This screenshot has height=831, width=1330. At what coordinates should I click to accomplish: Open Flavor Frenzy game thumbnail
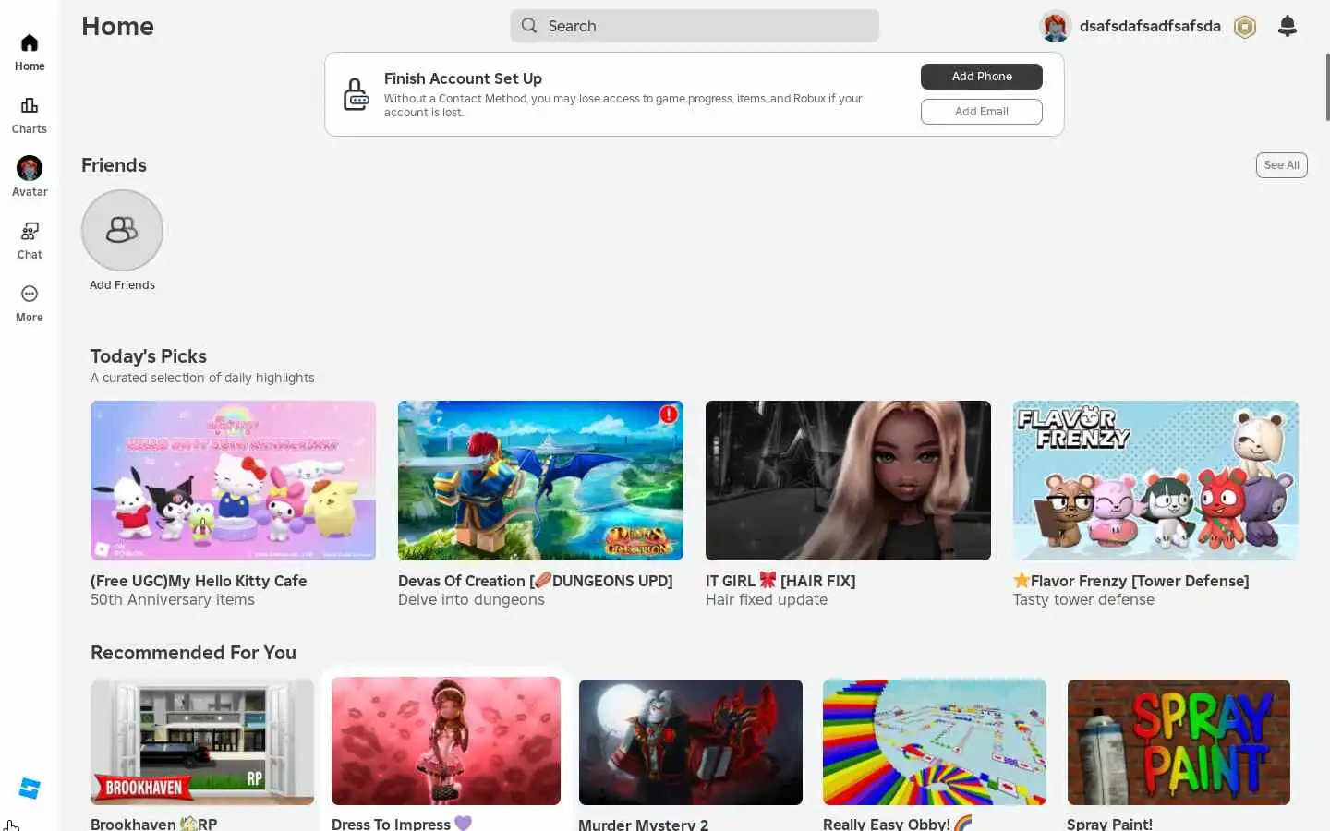click(1155, 480)
